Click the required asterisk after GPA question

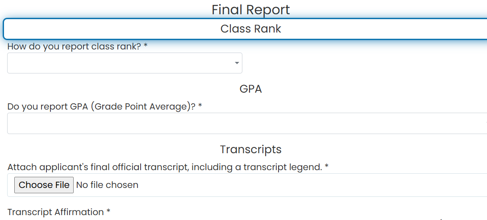(200, 106)
